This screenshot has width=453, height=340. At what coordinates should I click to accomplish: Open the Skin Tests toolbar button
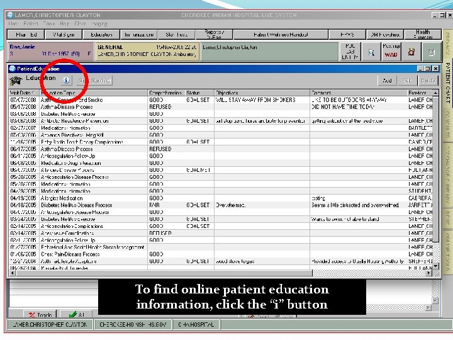pyautogui.click(x=177, y=35)
